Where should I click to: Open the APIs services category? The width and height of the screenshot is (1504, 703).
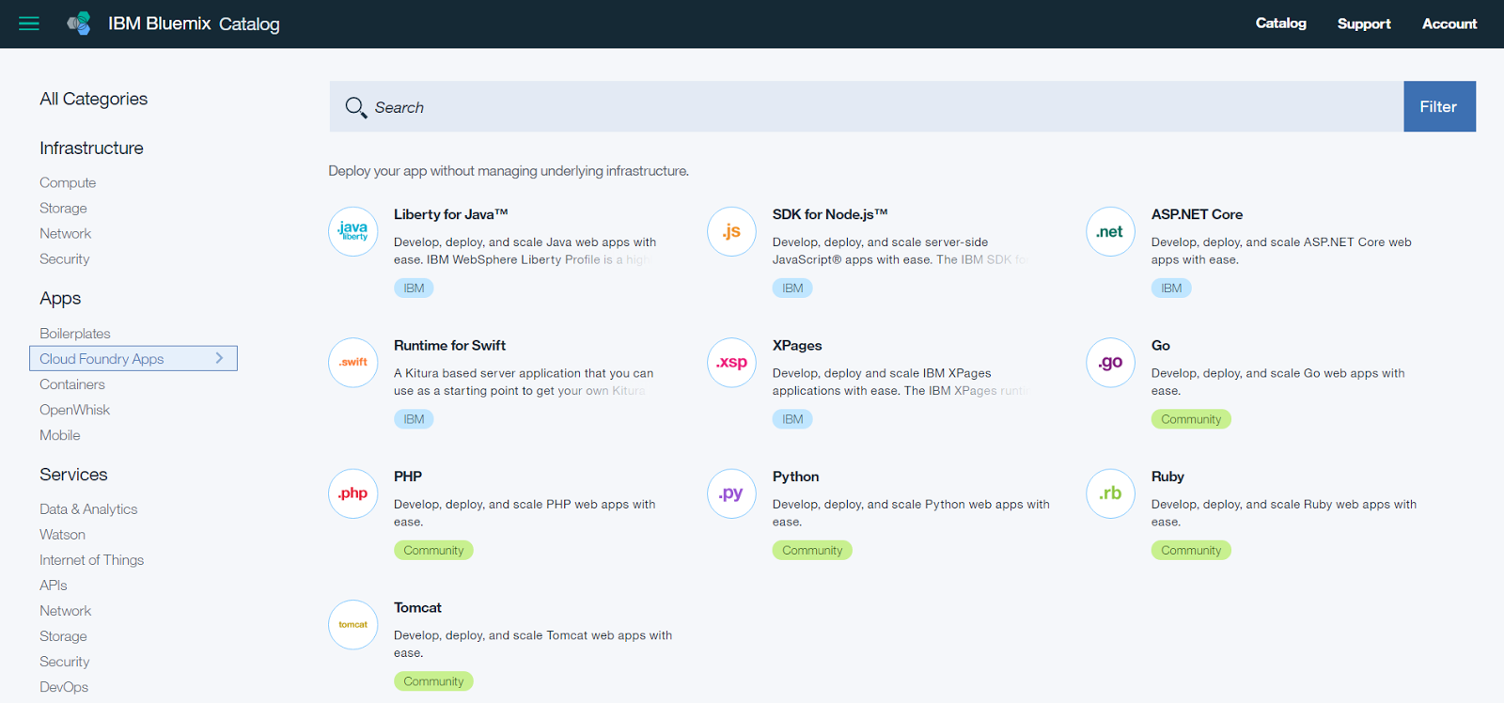click(x=53, y=585)
